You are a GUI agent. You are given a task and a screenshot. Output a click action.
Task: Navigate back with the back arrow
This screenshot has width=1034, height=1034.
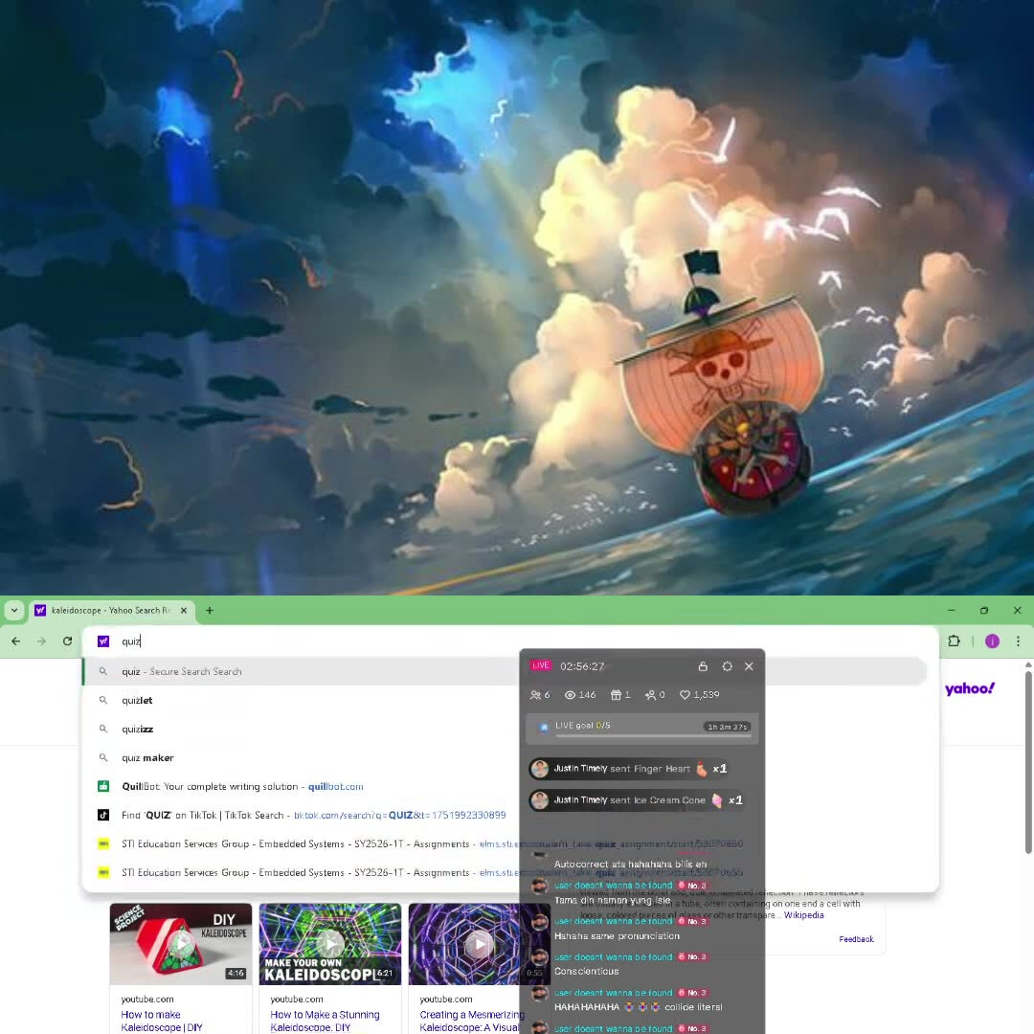(x=15, y=641)
